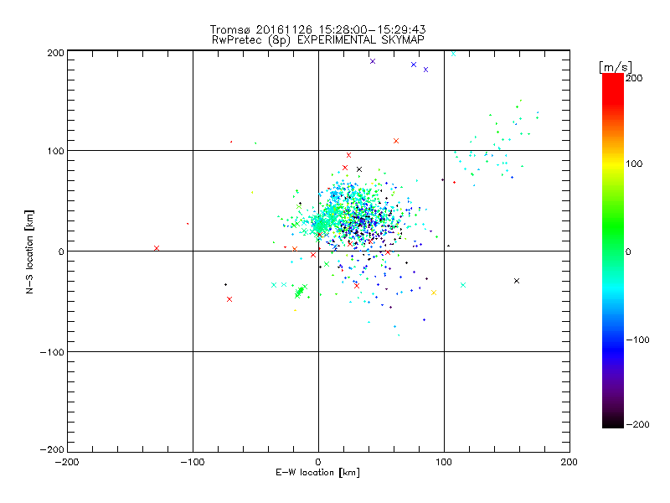Screen dimensions: 670x503
Task: Click the isolated red X marker at far left
Action: coord(157,248)
